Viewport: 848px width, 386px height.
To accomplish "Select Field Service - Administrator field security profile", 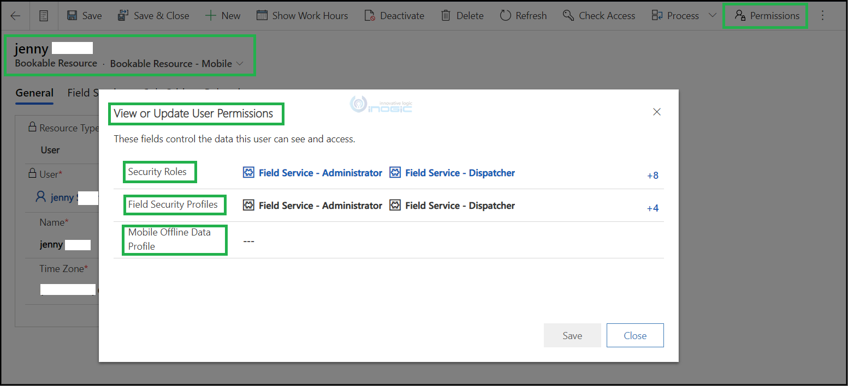I will [321, 206].
